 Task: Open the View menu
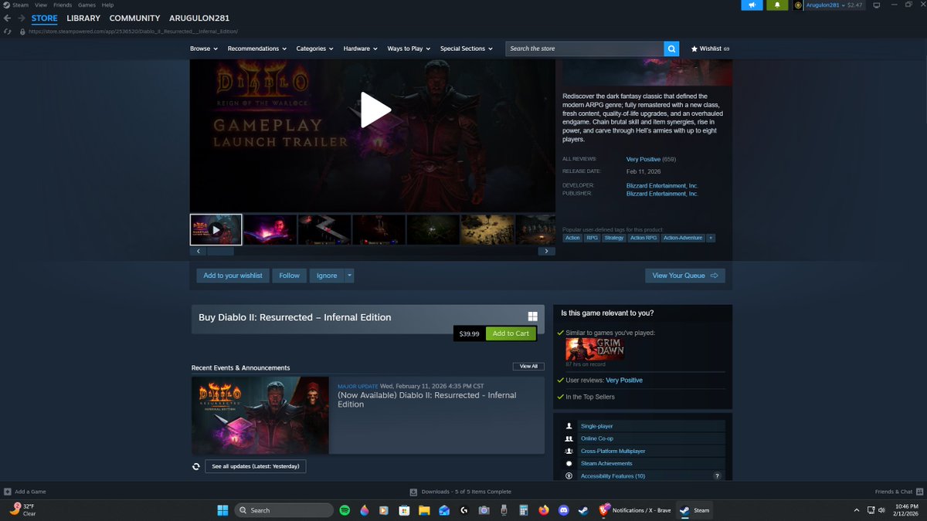point(41,5)
